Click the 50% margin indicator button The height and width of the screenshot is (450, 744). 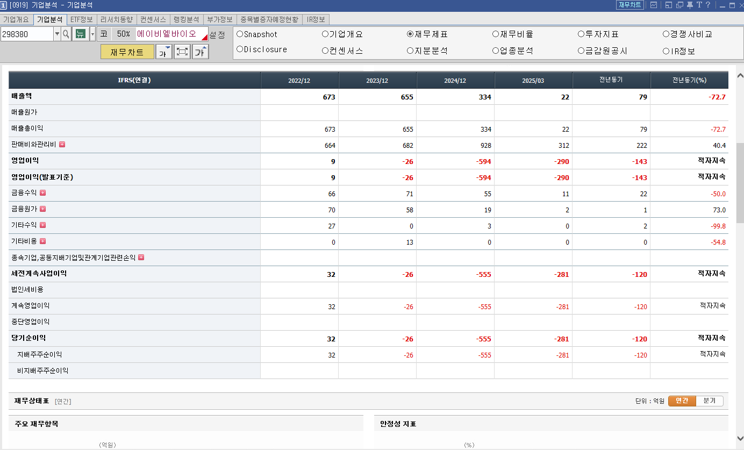124,34
